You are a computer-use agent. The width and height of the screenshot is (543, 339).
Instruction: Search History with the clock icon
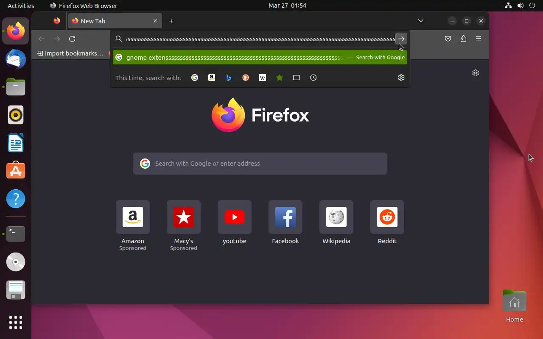click(x=313, y=78)
